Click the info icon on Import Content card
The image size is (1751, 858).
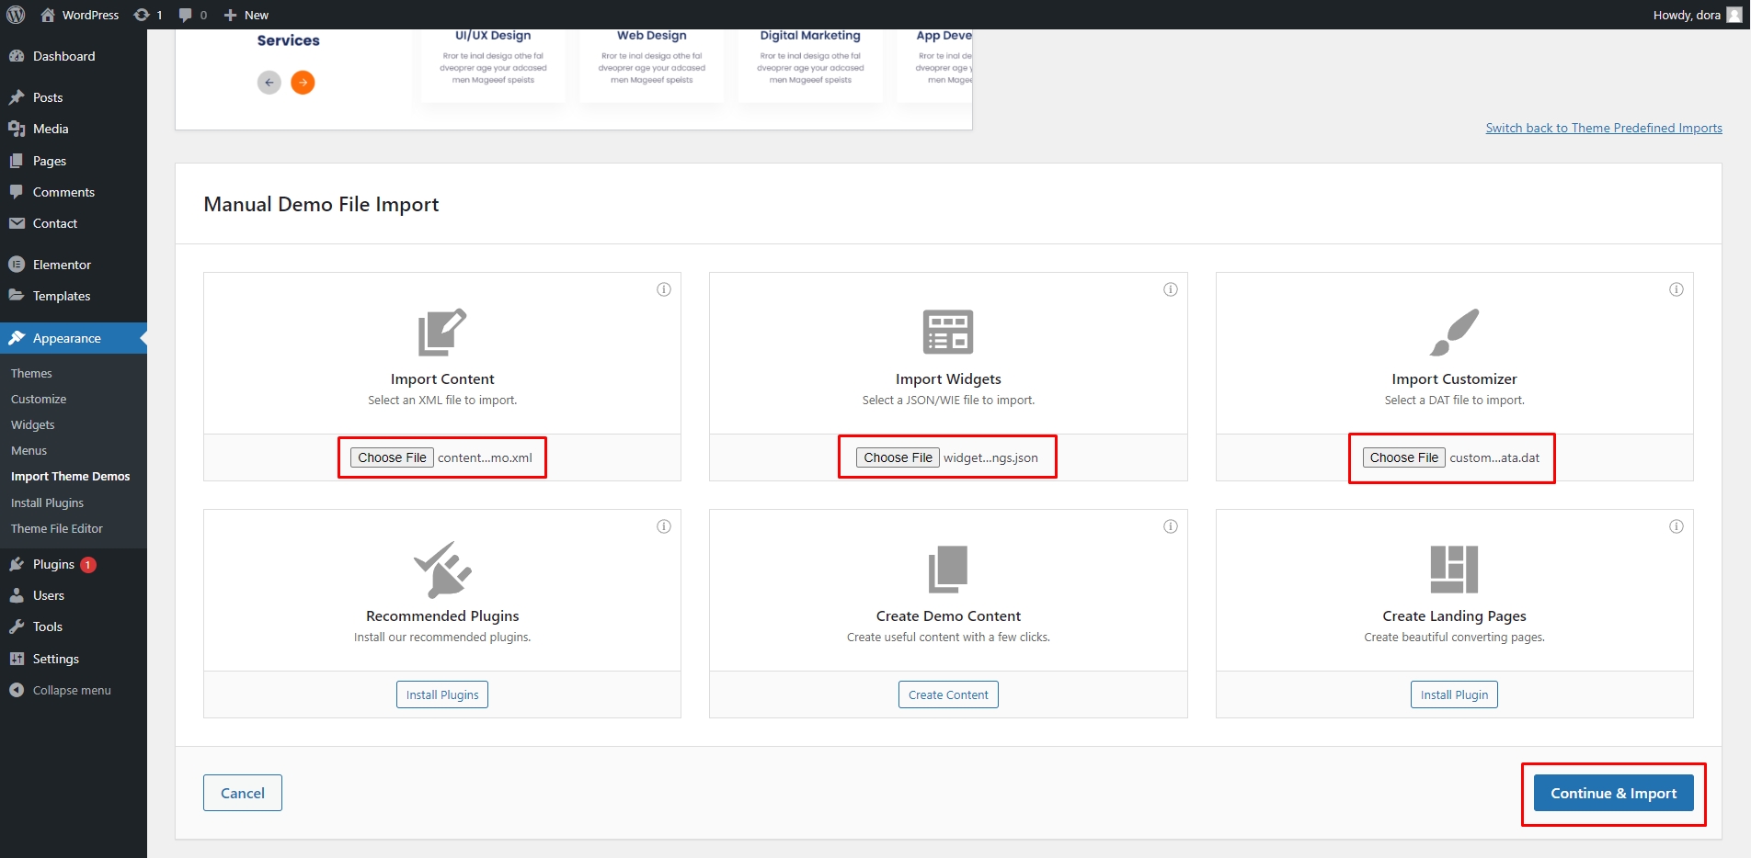pyautogui.click(x=663, y=289)
